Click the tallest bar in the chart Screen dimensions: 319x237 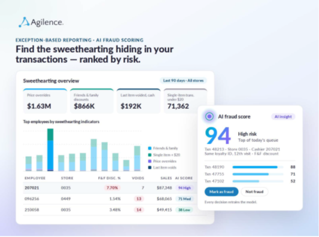click(x=50, y=150)
